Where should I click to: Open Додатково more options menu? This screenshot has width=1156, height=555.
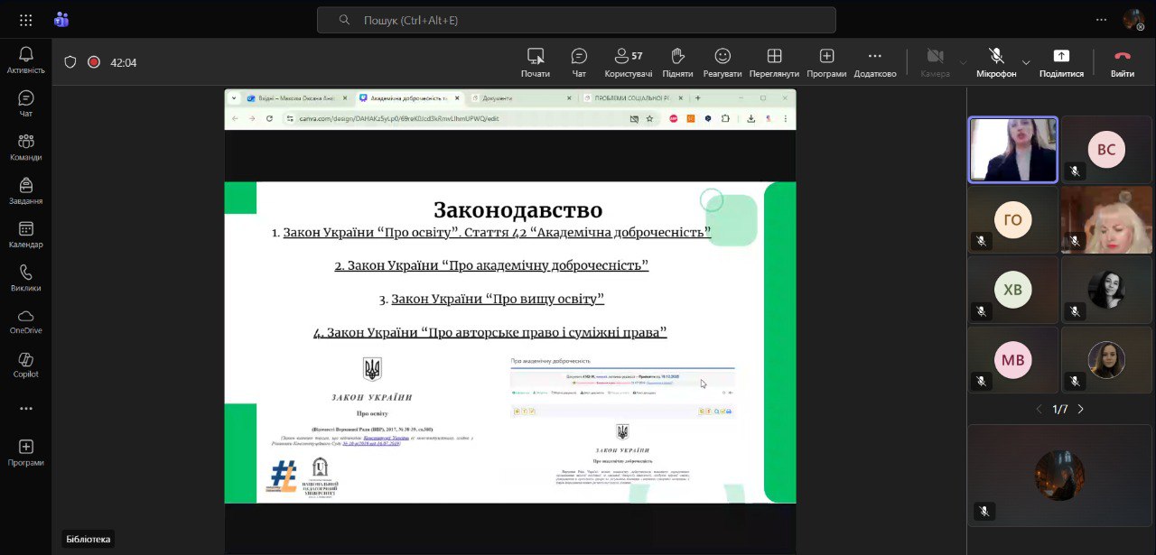(x=874, y=61)
